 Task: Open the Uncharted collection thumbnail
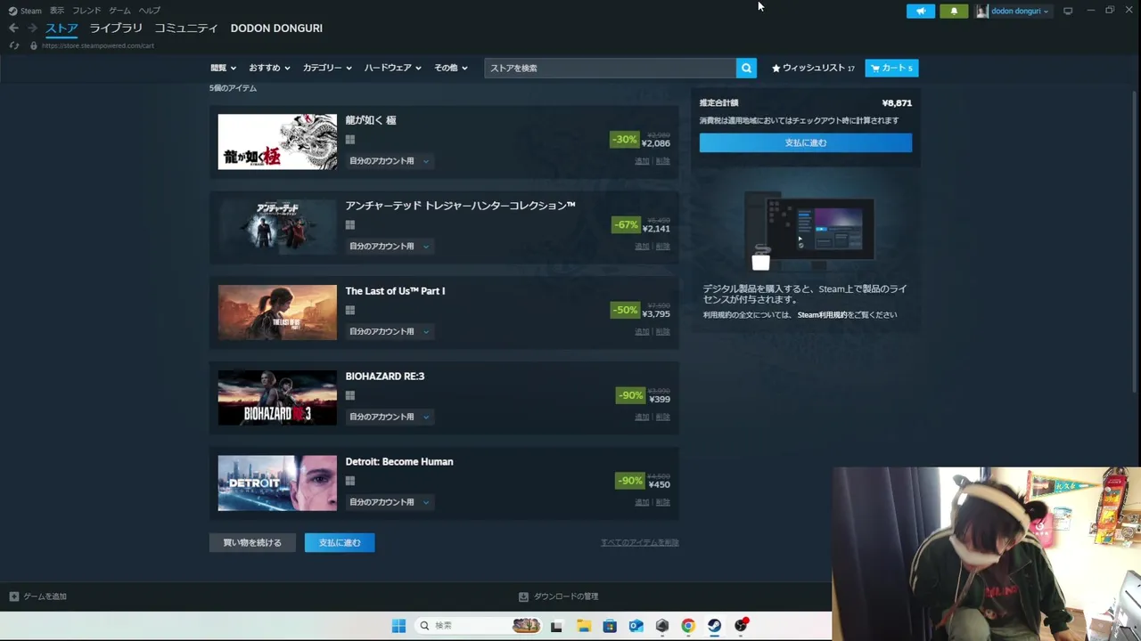coord(277,227)
